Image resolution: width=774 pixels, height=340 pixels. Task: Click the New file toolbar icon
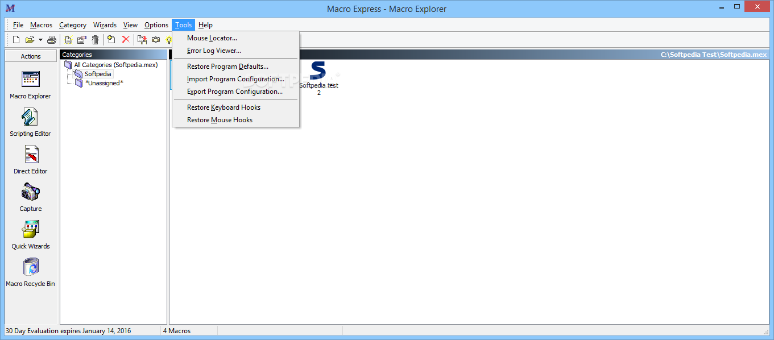pyautogui.click(x=16, y=40)
